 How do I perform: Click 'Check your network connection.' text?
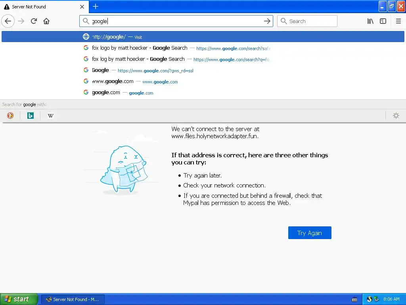(x=224, y=185)
